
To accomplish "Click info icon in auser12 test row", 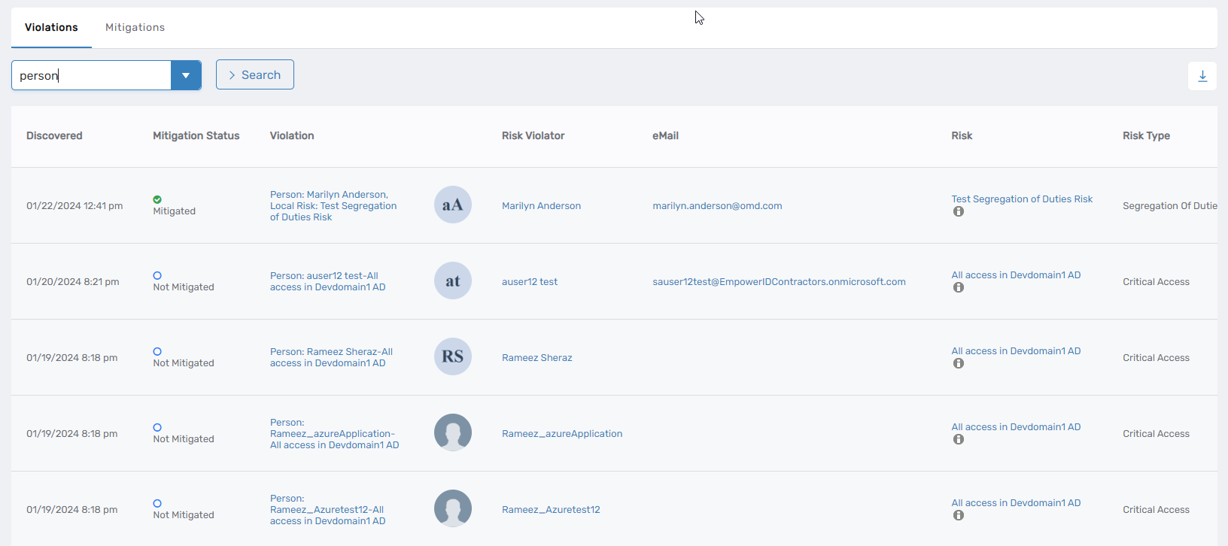I will coord(958,288).
